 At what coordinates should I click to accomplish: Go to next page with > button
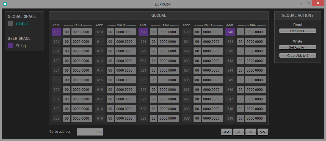251,132
